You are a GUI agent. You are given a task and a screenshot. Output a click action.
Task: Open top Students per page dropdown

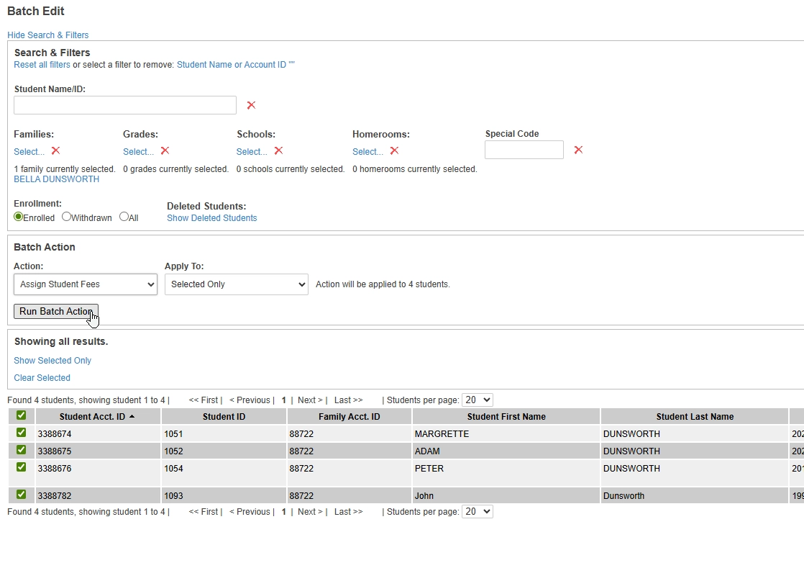[477, 400]
